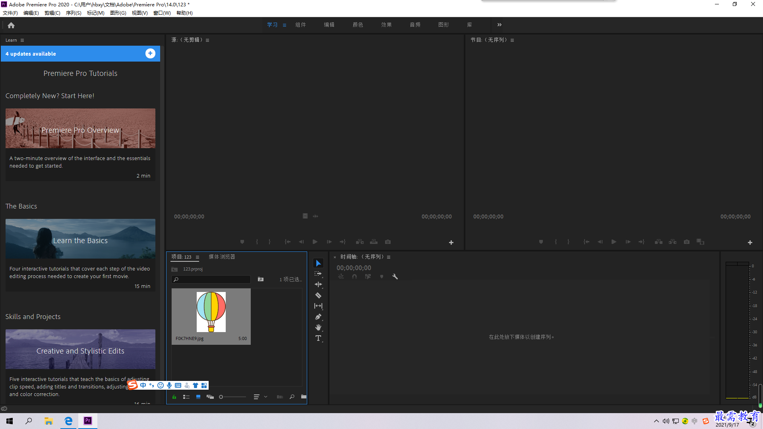Click the Home icon
763x429 pixels.
click(11, 25)
